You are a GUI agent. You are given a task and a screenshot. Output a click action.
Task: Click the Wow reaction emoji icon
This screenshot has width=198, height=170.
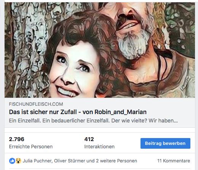(18, 161)
